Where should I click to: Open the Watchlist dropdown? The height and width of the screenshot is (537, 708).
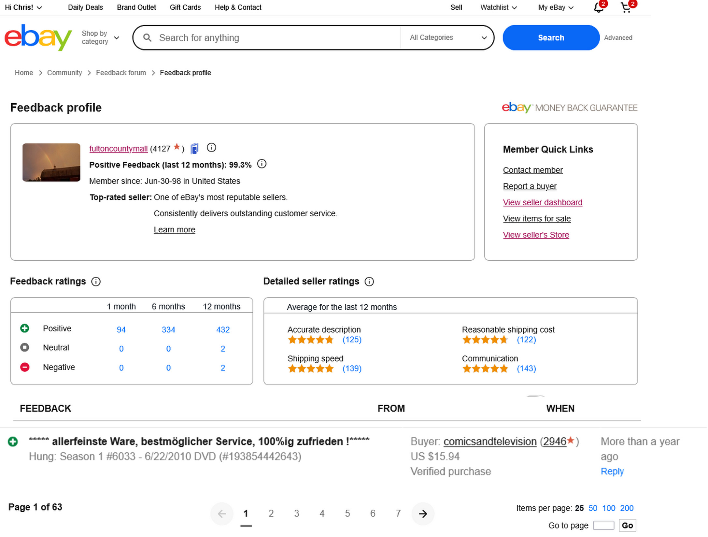coord(498,7)
